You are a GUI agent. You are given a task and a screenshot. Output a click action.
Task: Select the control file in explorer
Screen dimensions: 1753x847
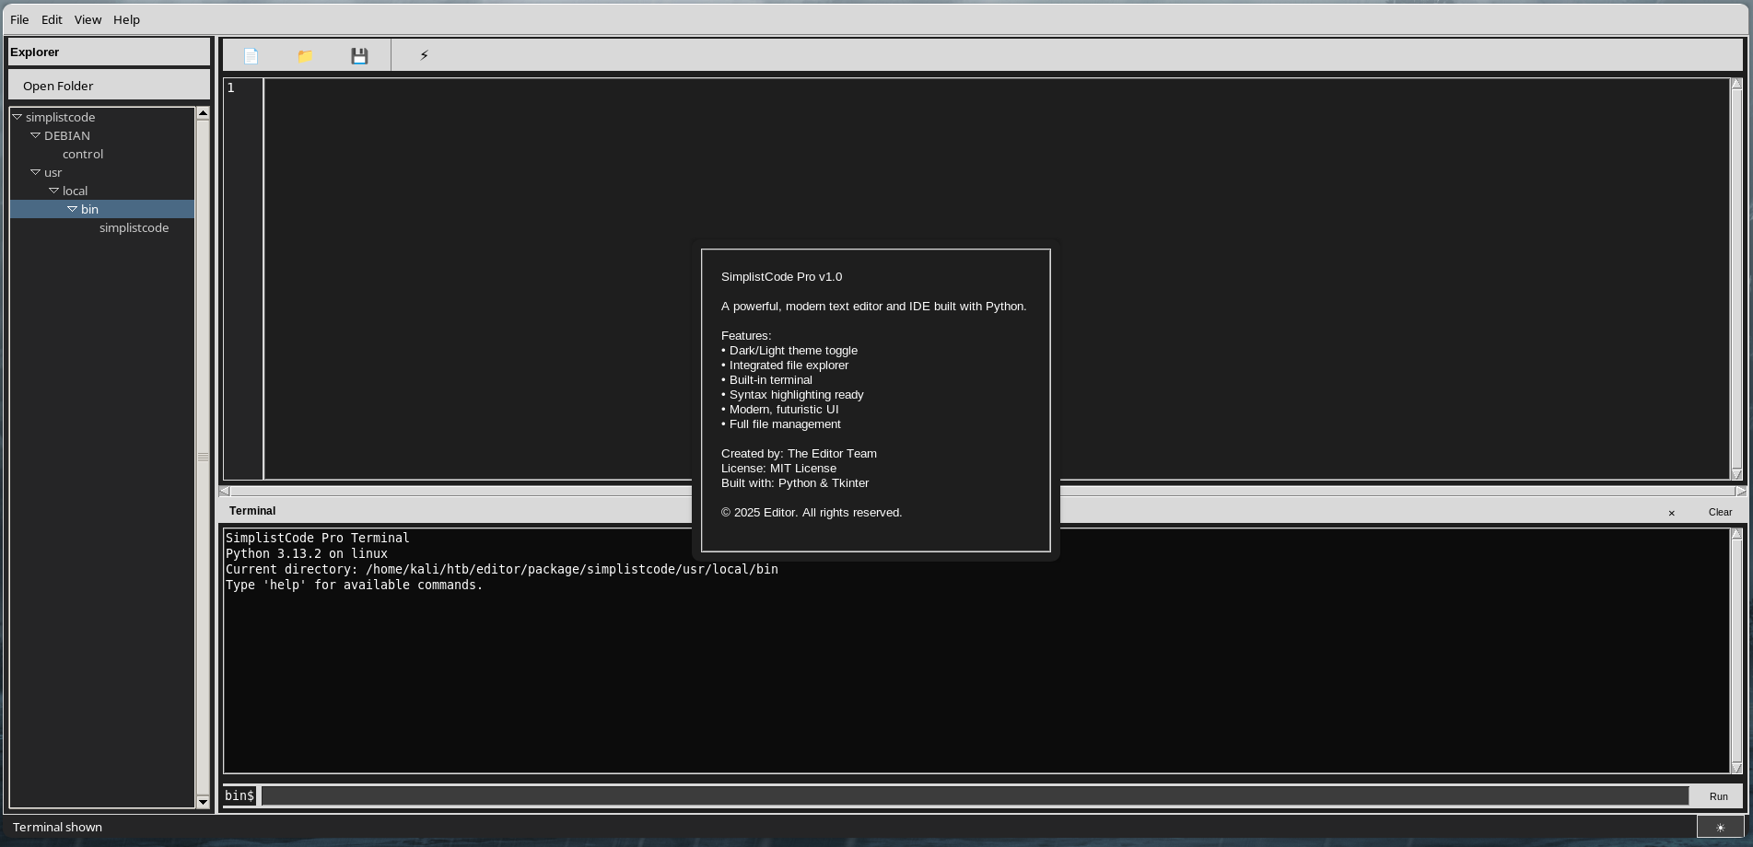tap(83, 154)
